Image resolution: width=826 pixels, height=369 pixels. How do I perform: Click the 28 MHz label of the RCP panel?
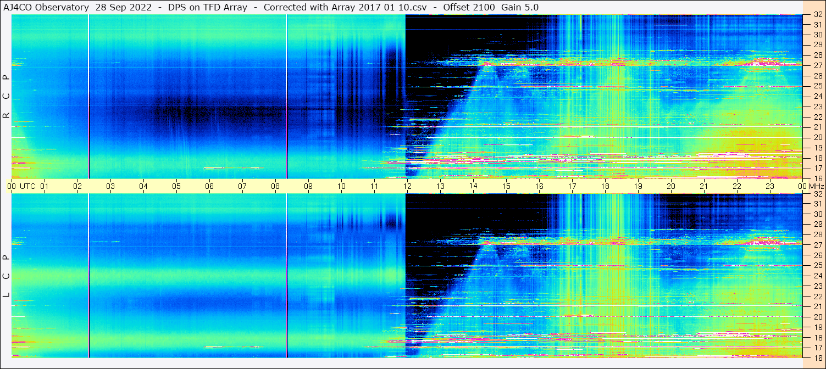[817, 55]
